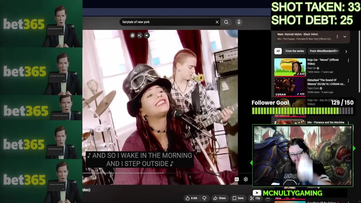Image resolution: width=361 pixels, height=203 pixels.
Task: Click the Disturbed 'The Sound Of Silence' title
Action: click(x=326, y=82)
